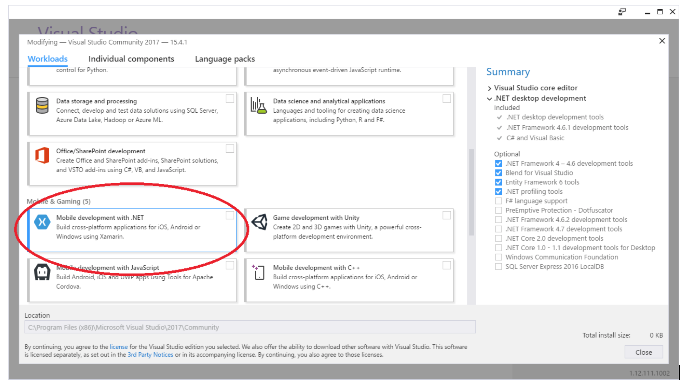
Task: Check the Mobile development with JavaScript workload
Action: coord(230,265)
